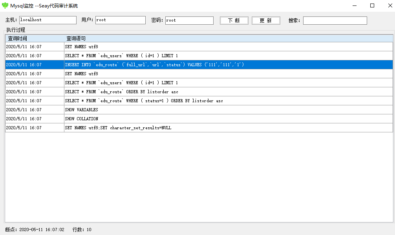The height and width of the screenshot is (235, 395).
Task: Select the SHOW COLLATION query row
Action: (199, 119)
